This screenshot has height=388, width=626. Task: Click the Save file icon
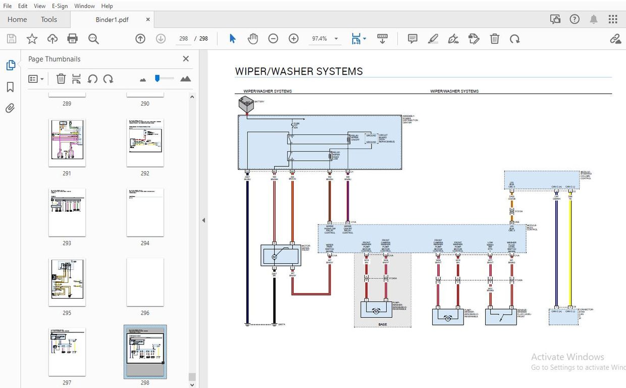(x=11, y=39)
